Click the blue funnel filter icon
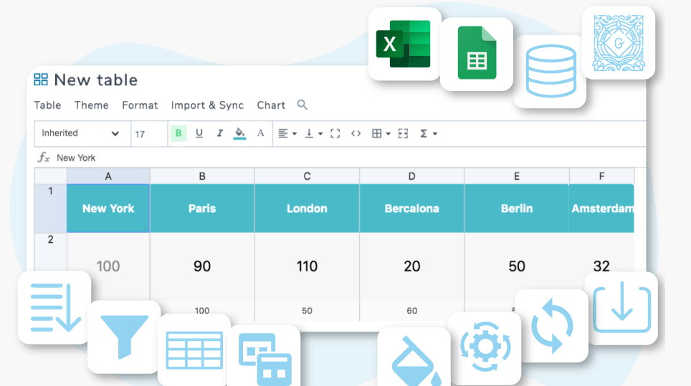The height and width of the screenshot is (386, 691). click(125, 337)
